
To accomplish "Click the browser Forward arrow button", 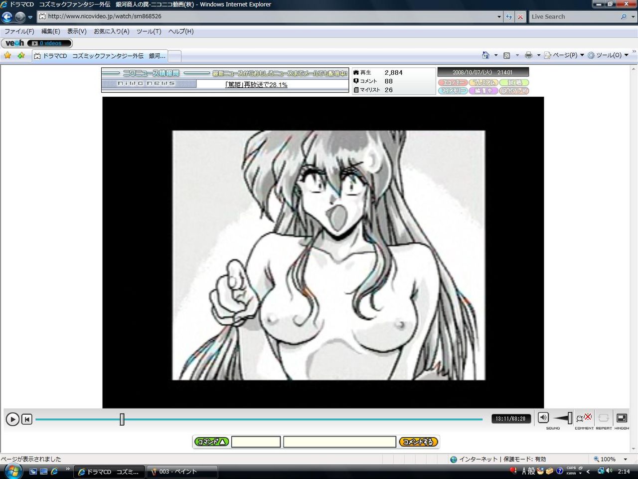I will tap(20, 16).
